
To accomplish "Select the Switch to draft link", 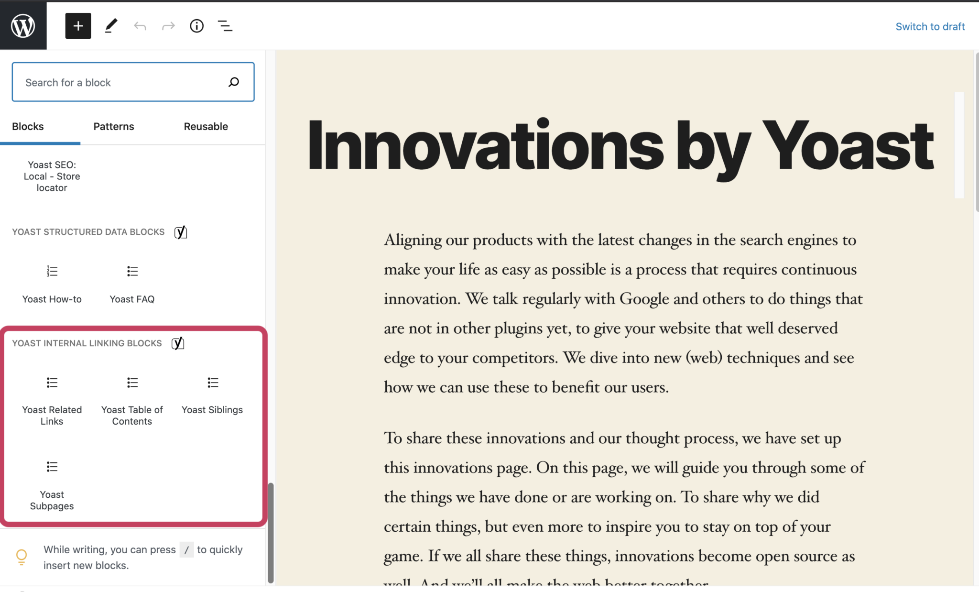I will [x=930, y=26].
